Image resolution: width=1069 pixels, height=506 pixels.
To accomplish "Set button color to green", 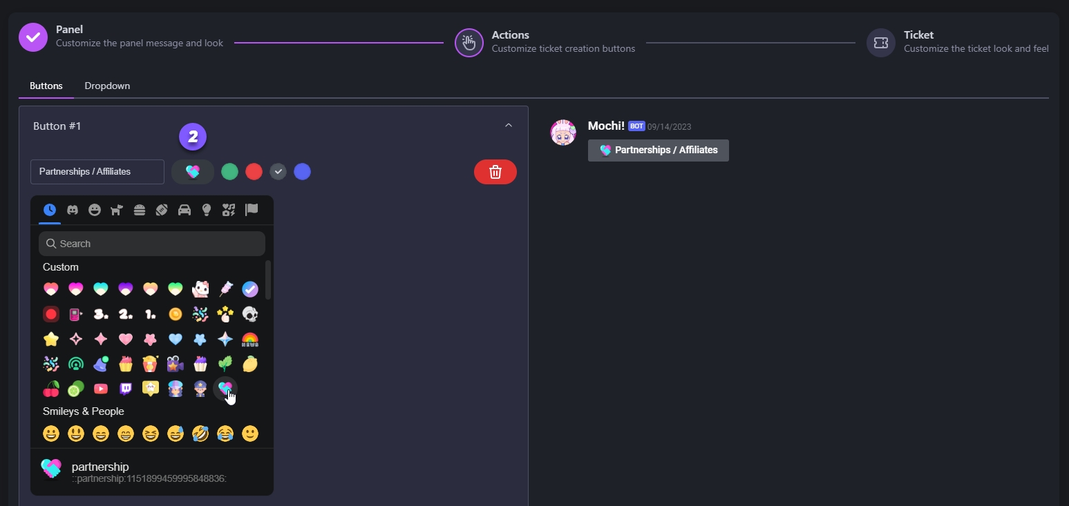I will (229, 172).
